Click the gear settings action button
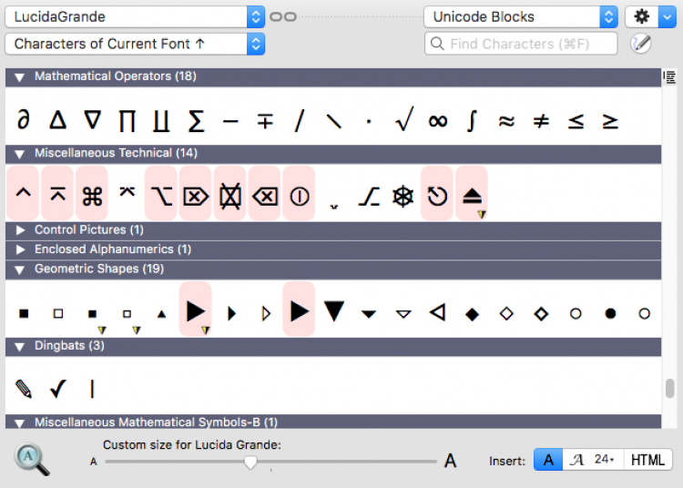 point(647,17)
